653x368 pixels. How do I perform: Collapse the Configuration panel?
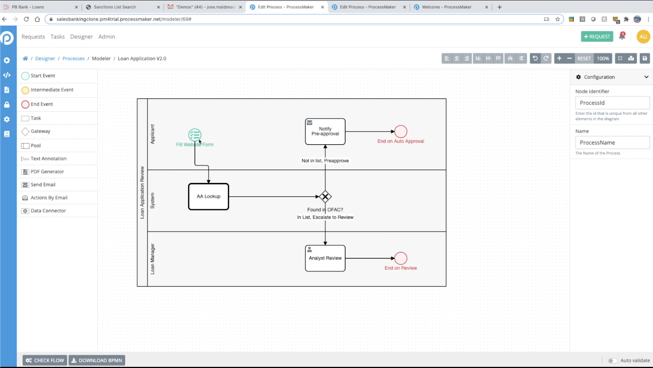tap(647, 76)
